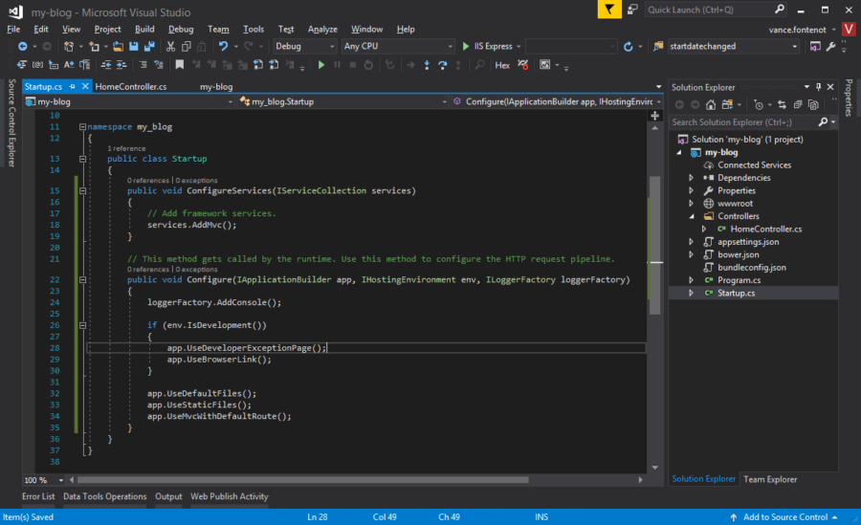Open the Web Publish Activity tab
Viewport: 861px width, 525px height.
tap(229, 496)
